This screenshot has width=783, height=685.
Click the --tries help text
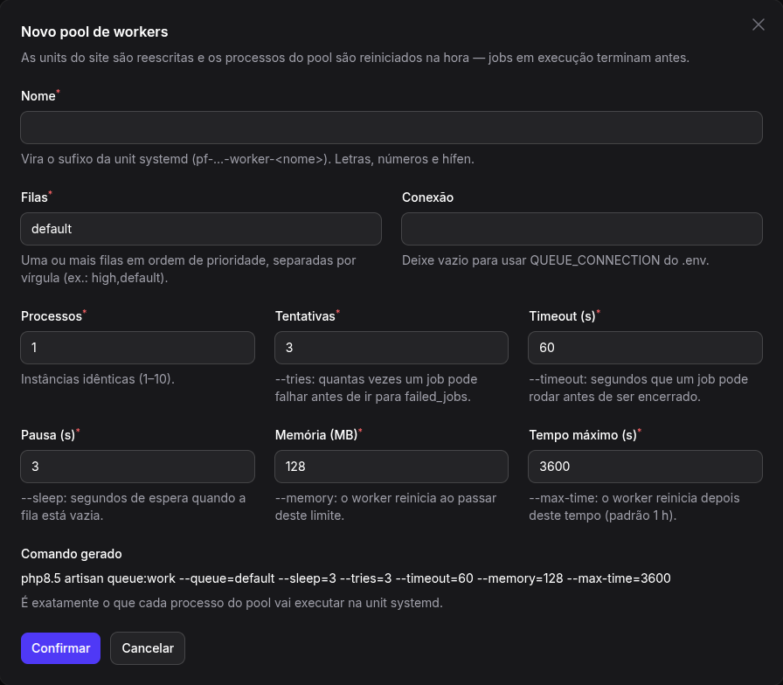pyautogui.click(x=376, y=388)
